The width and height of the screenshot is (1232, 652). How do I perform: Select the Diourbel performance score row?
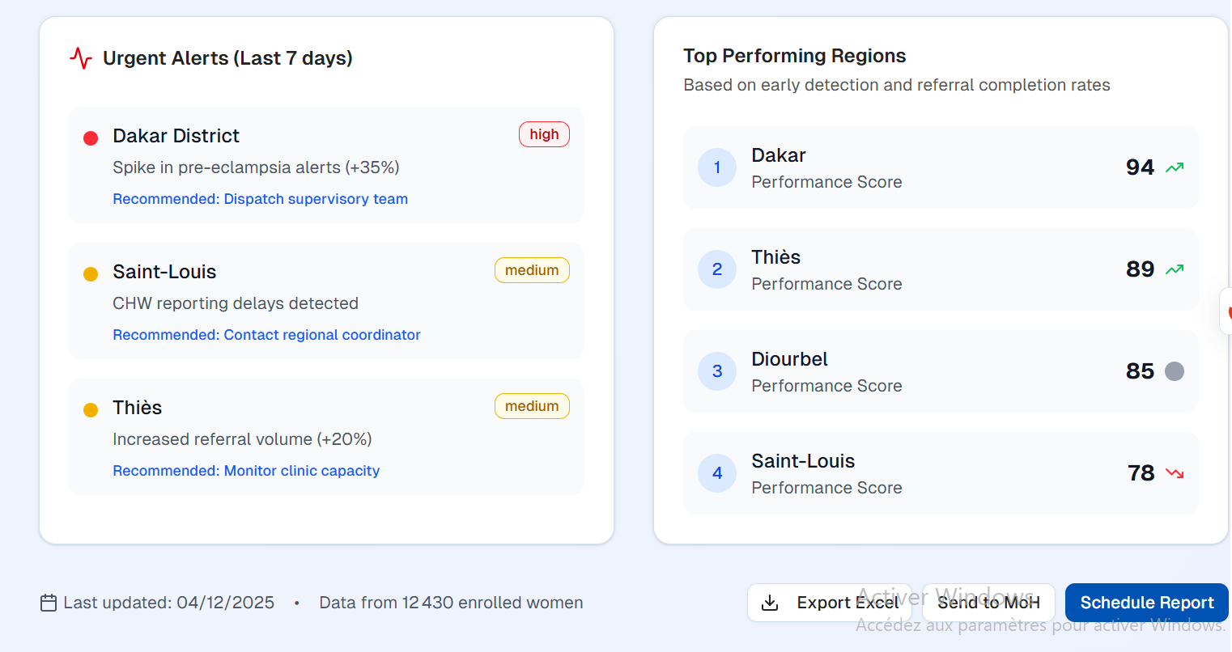click(x=939, y=371)
